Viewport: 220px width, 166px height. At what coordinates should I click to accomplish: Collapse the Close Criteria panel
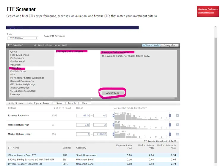point(151,45)
